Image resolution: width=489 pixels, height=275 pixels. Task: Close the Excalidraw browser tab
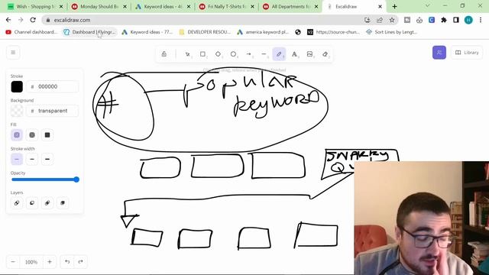click(380, 7)
